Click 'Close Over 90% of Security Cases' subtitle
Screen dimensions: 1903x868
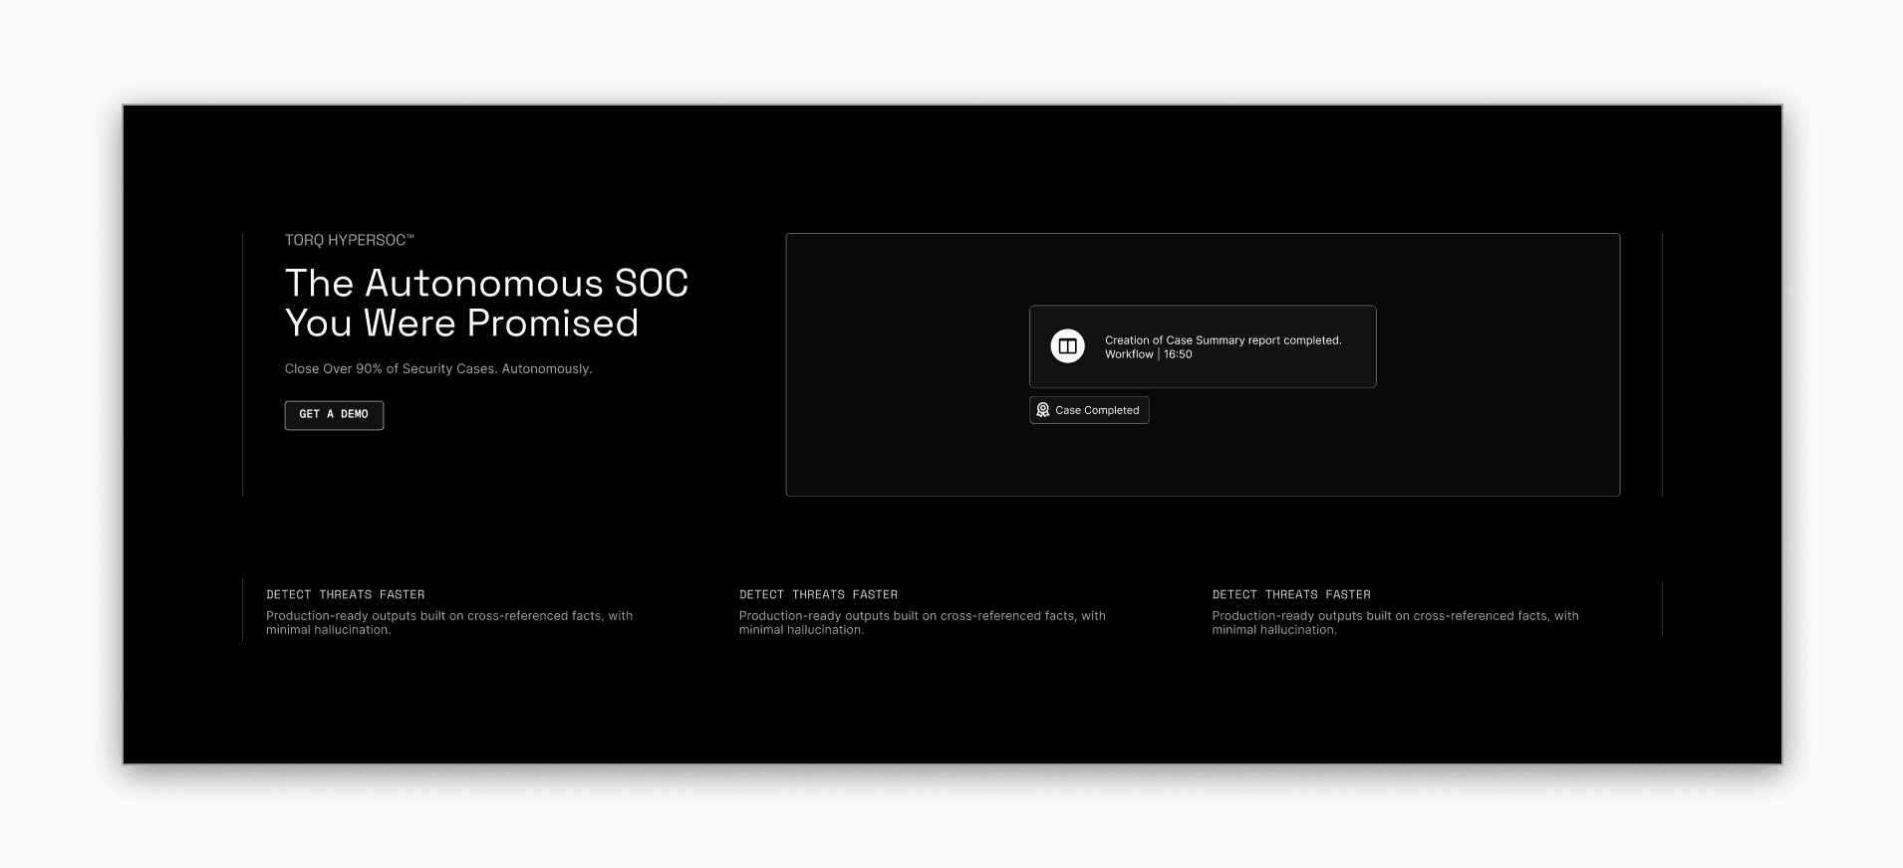(x=438, y=368)
